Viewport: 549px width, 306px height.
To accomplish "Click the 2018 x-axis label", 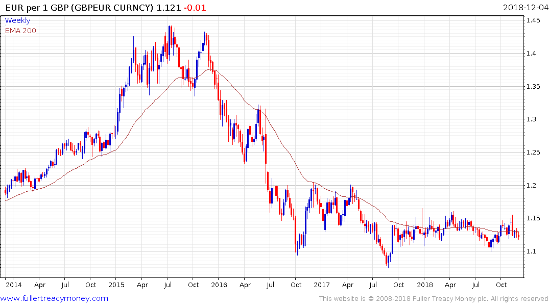I will coord(424,285).
